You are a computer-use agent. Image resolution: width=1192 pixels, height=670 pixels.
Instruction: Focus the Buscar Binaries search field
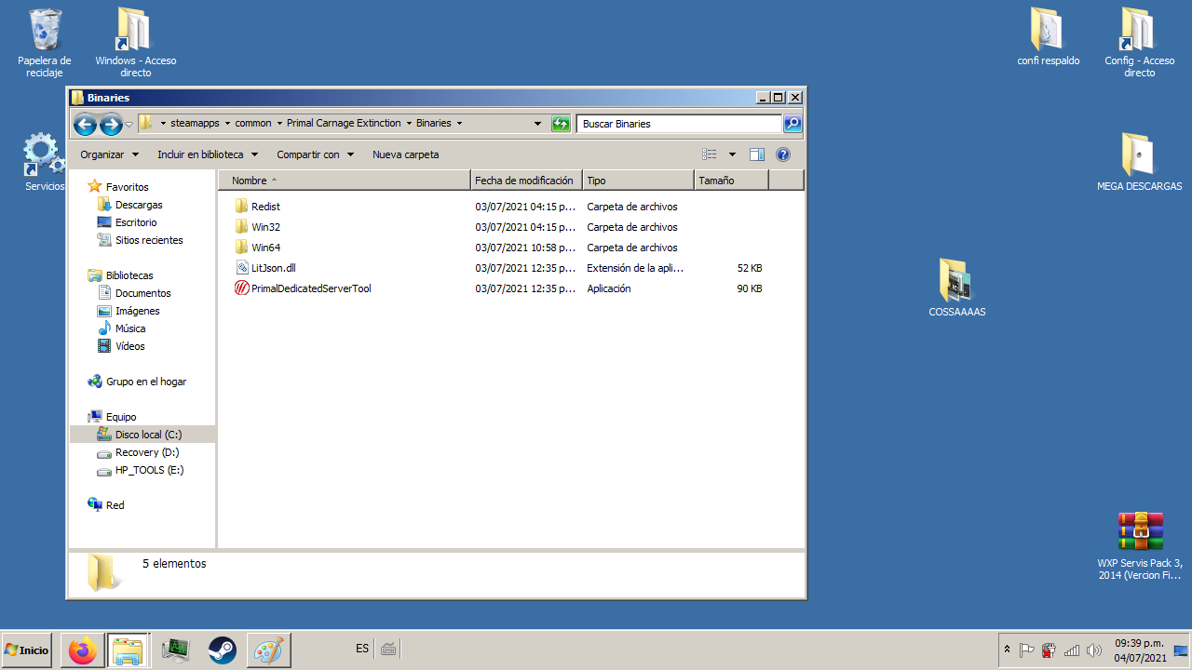679,123
